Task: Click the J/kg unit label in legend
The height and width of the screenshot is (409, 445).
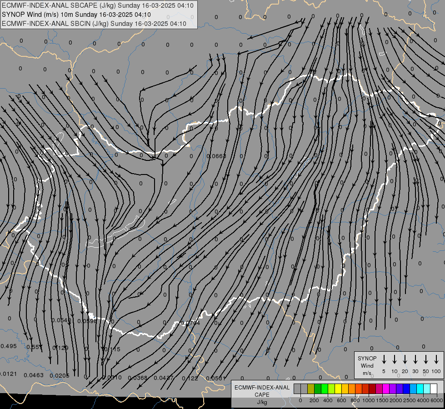Action: (x=262, y=402)
